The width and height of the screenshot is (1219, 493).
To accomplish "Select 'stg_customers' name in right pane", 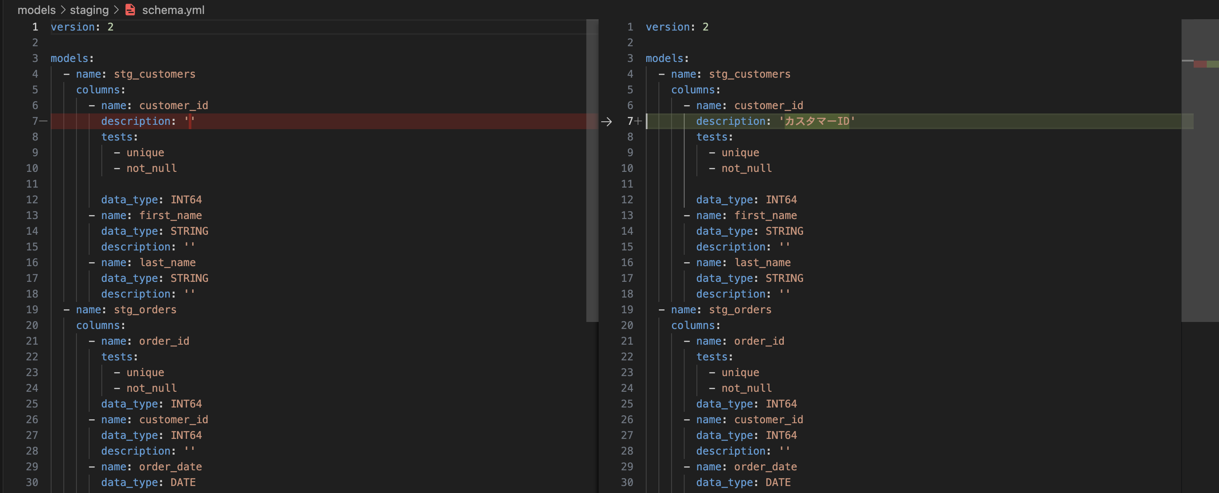I will 750,74.
